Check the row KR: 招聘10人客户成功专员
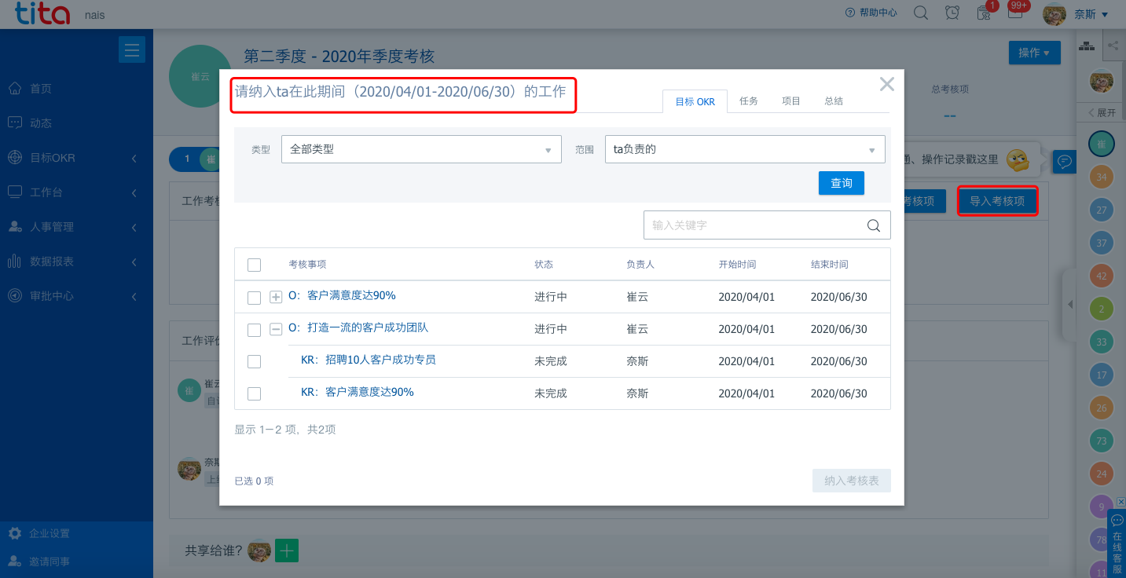 pyautogui.click(x=254, y=362)
